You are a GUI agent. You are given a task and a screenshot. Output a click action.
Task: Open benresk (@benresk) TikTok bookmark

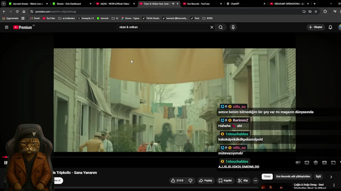point(174,18)
